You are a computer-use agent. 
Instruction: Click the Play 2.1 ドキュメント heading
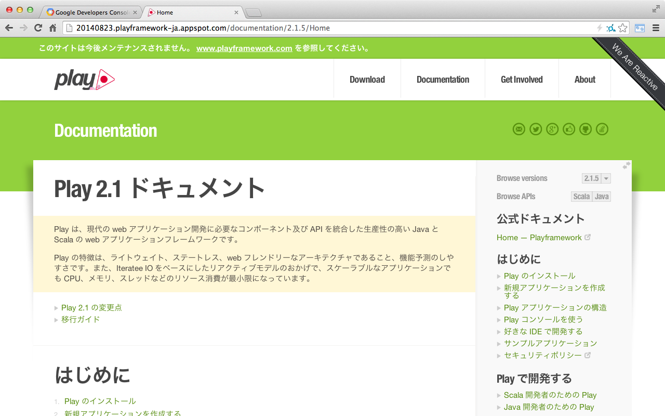point(160,188)
